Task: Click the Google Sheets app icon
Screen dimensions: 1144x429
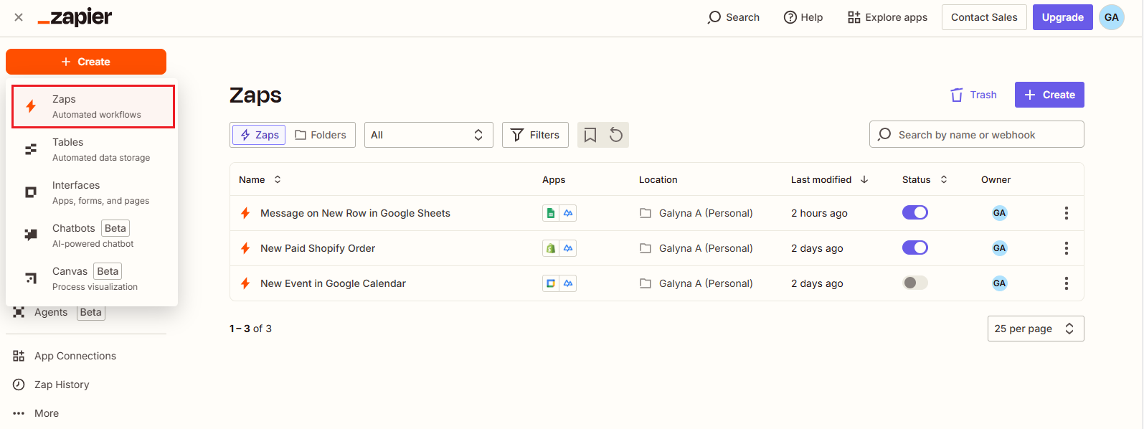Action: pyautogui.click(x=551, y=213)
